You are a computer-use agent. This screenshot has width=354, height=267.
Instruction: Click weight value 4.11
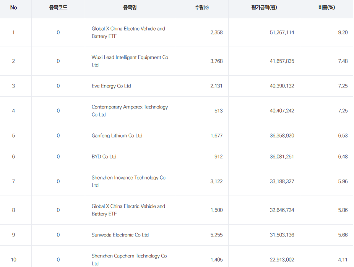343,260
